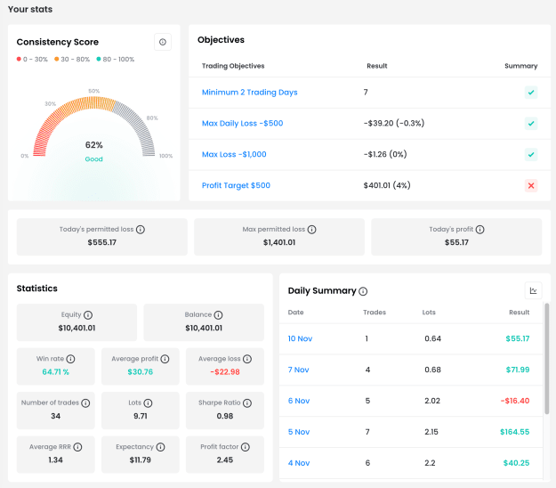The width and height of the screenshot is (556, 488).
Task: Click the Sharpe Ratio info icon
Action: [x=247, y=403]
